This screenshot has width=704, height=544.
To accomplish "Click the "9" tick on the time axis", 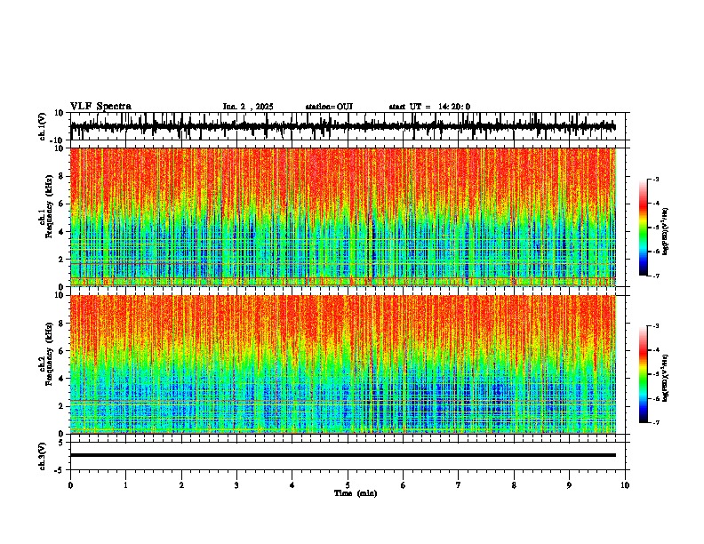I will [x=569, y=485].
